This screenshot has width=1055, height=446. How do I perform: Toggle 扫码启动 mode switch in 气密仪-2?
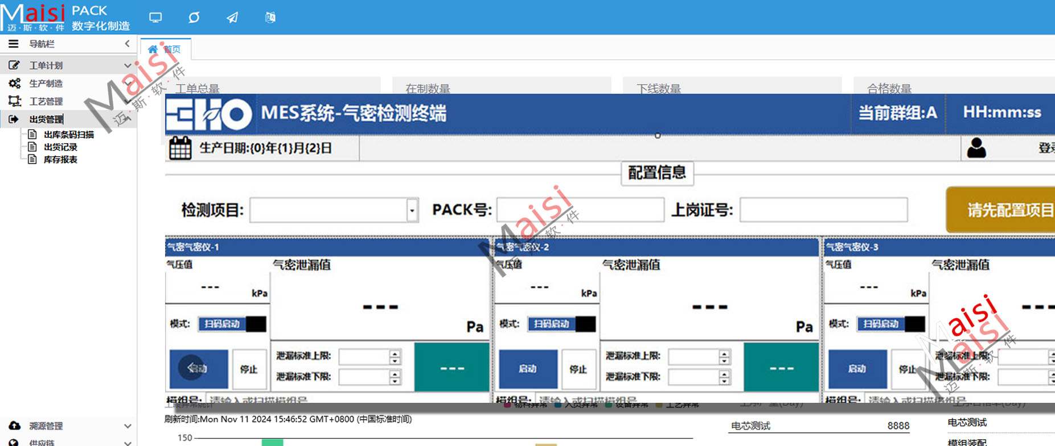(561, 324)
